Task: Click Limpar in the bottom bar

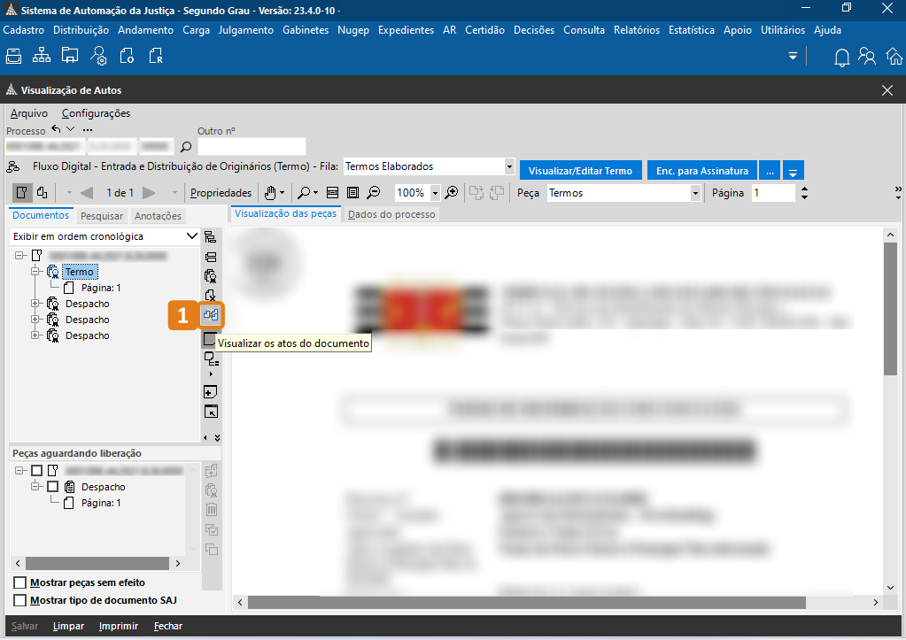Action: pyautogui.click(x=68, y=626)
